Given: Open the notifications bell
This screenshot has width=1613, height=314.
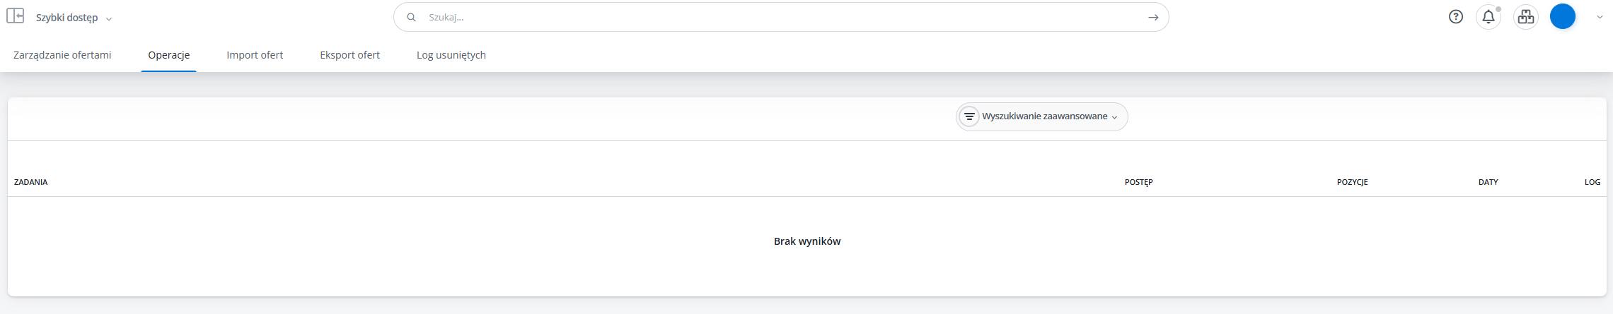Looking at the screenshot, I should tap(1488, 17).
